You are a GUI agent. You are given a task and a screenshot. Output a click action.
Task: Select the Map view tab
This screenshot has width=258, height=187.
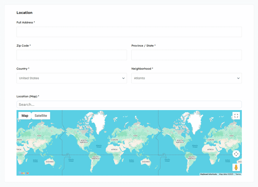[25, 116]
